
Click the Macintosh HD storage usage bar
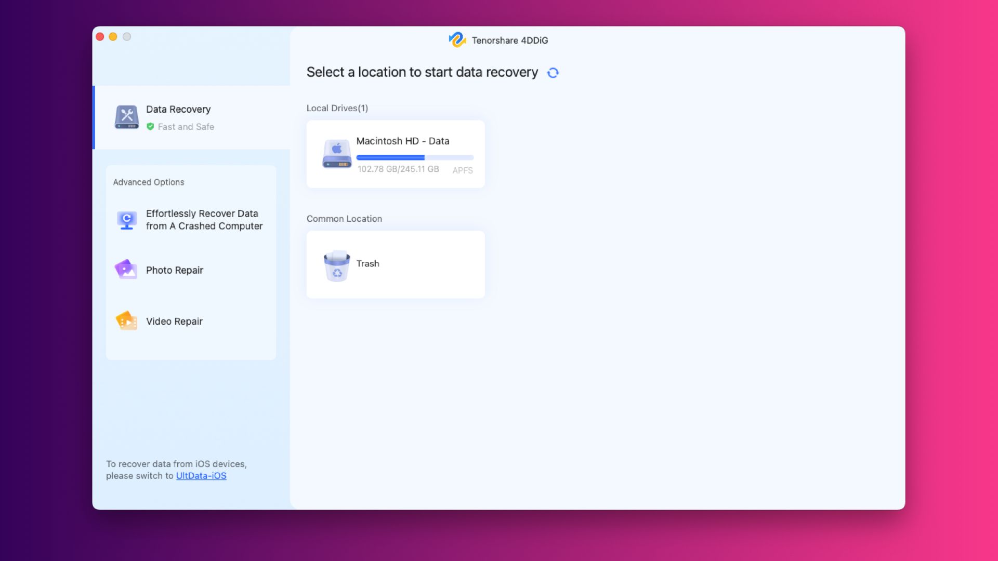point(415,157)
